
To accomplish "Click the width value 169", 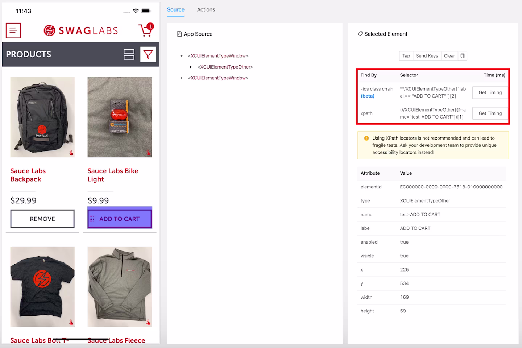I will click(404, 297).
